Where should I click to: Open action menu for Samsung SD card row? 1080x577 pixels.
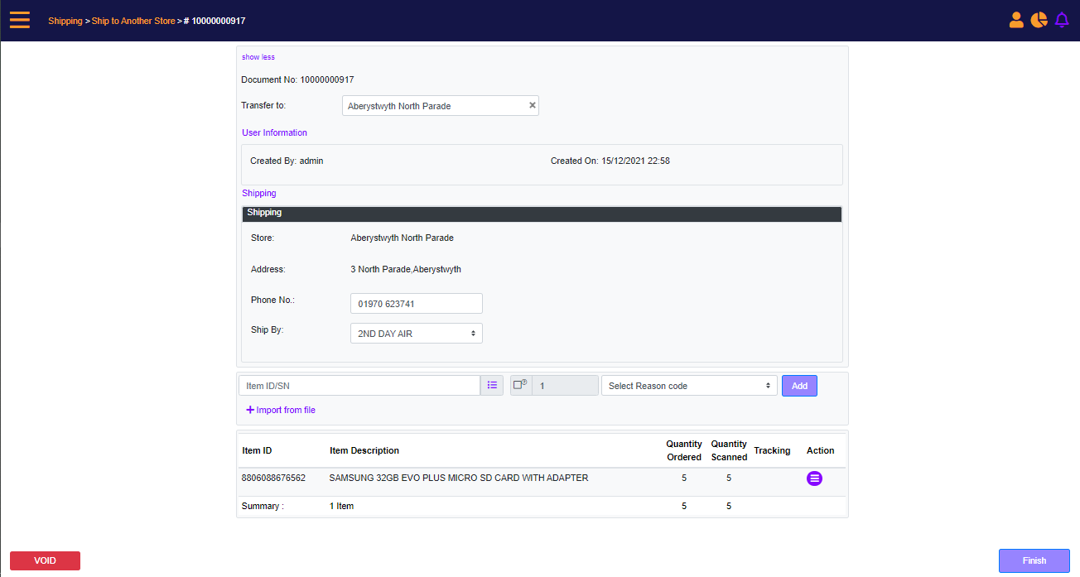814,478
